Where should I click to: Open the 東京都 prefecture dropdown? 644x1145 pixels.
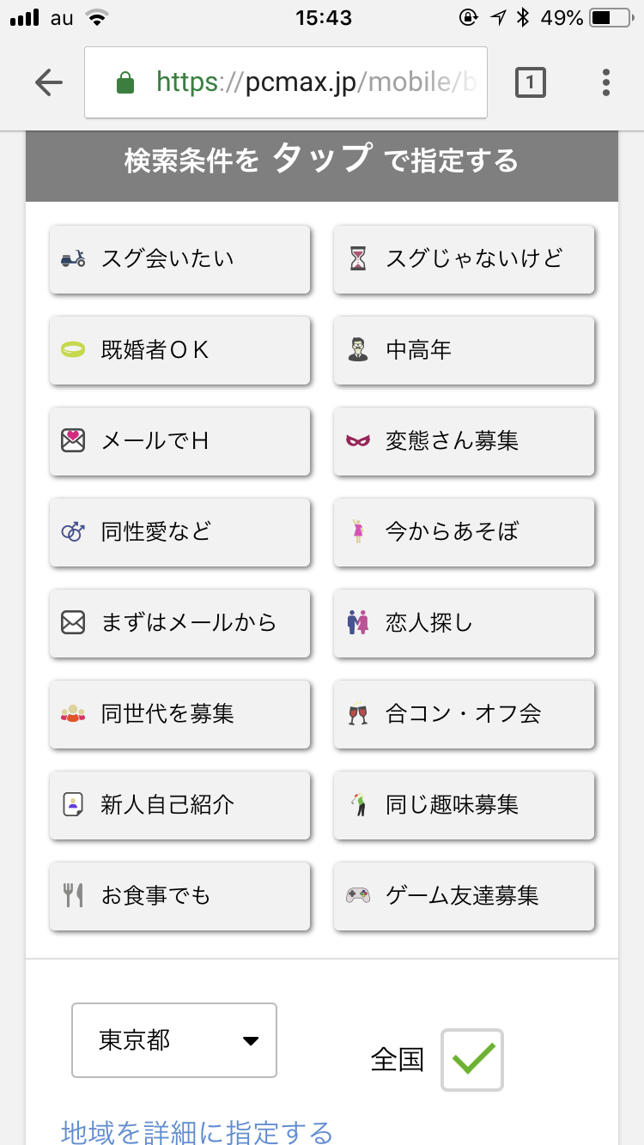pos(173,1040)
